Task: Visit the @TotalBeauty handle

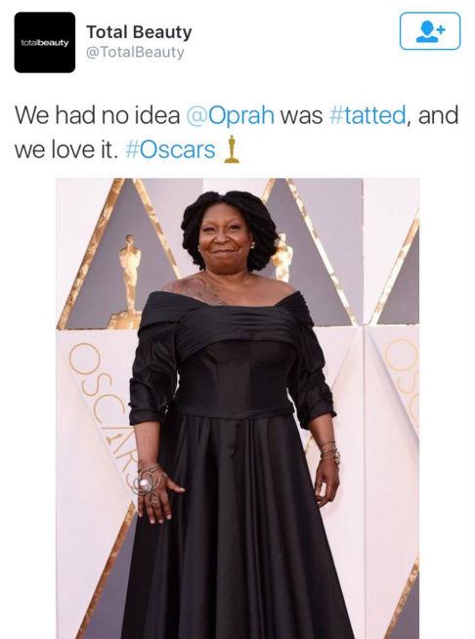Action: [x=135, y=53]
